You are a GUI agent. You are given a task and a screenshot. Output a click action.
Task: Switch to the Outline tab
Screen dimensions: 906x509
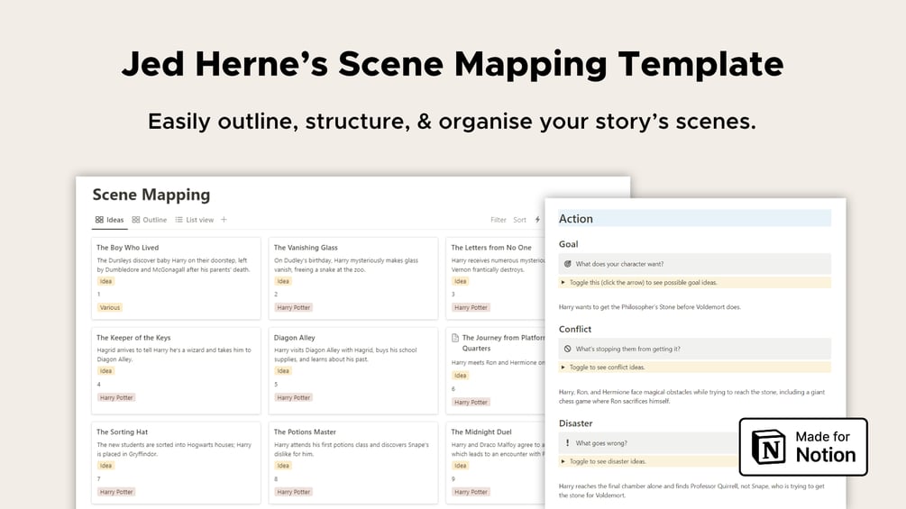point(154,220)
